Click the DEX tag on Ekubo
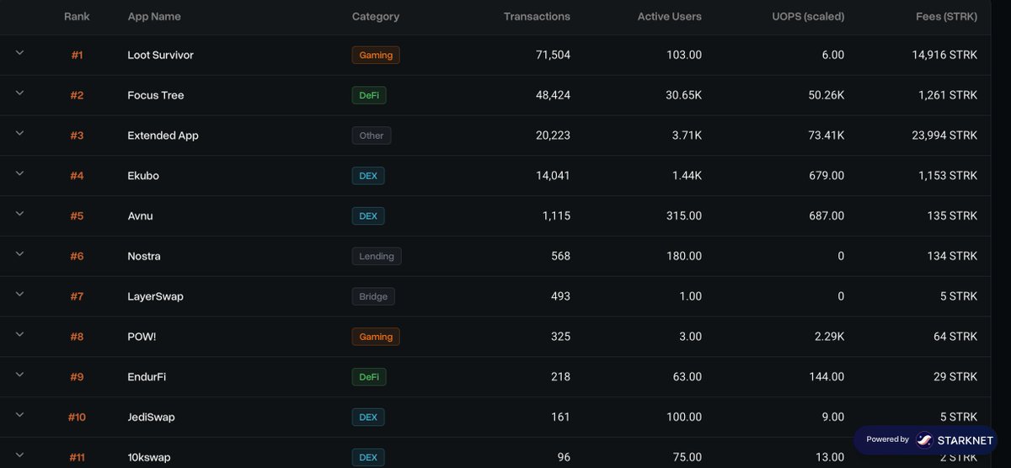1011x468 pixels. tap(368, 176)
